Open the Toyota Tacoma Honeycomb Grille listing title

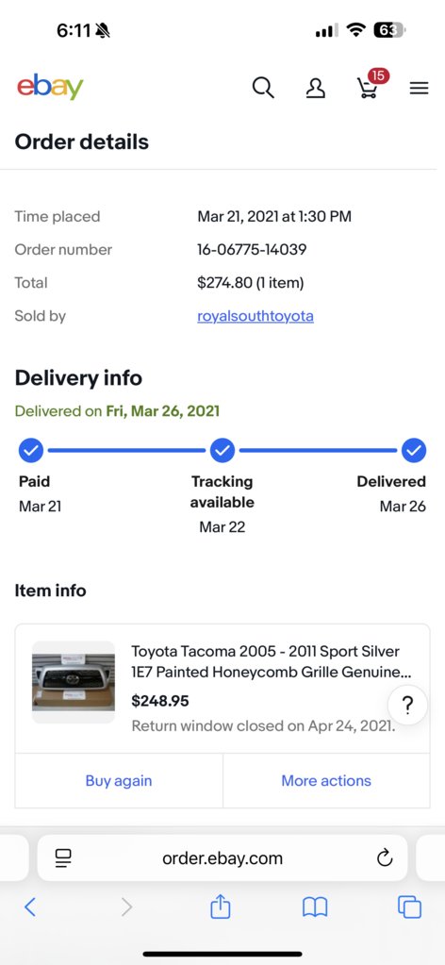[272, 661]
